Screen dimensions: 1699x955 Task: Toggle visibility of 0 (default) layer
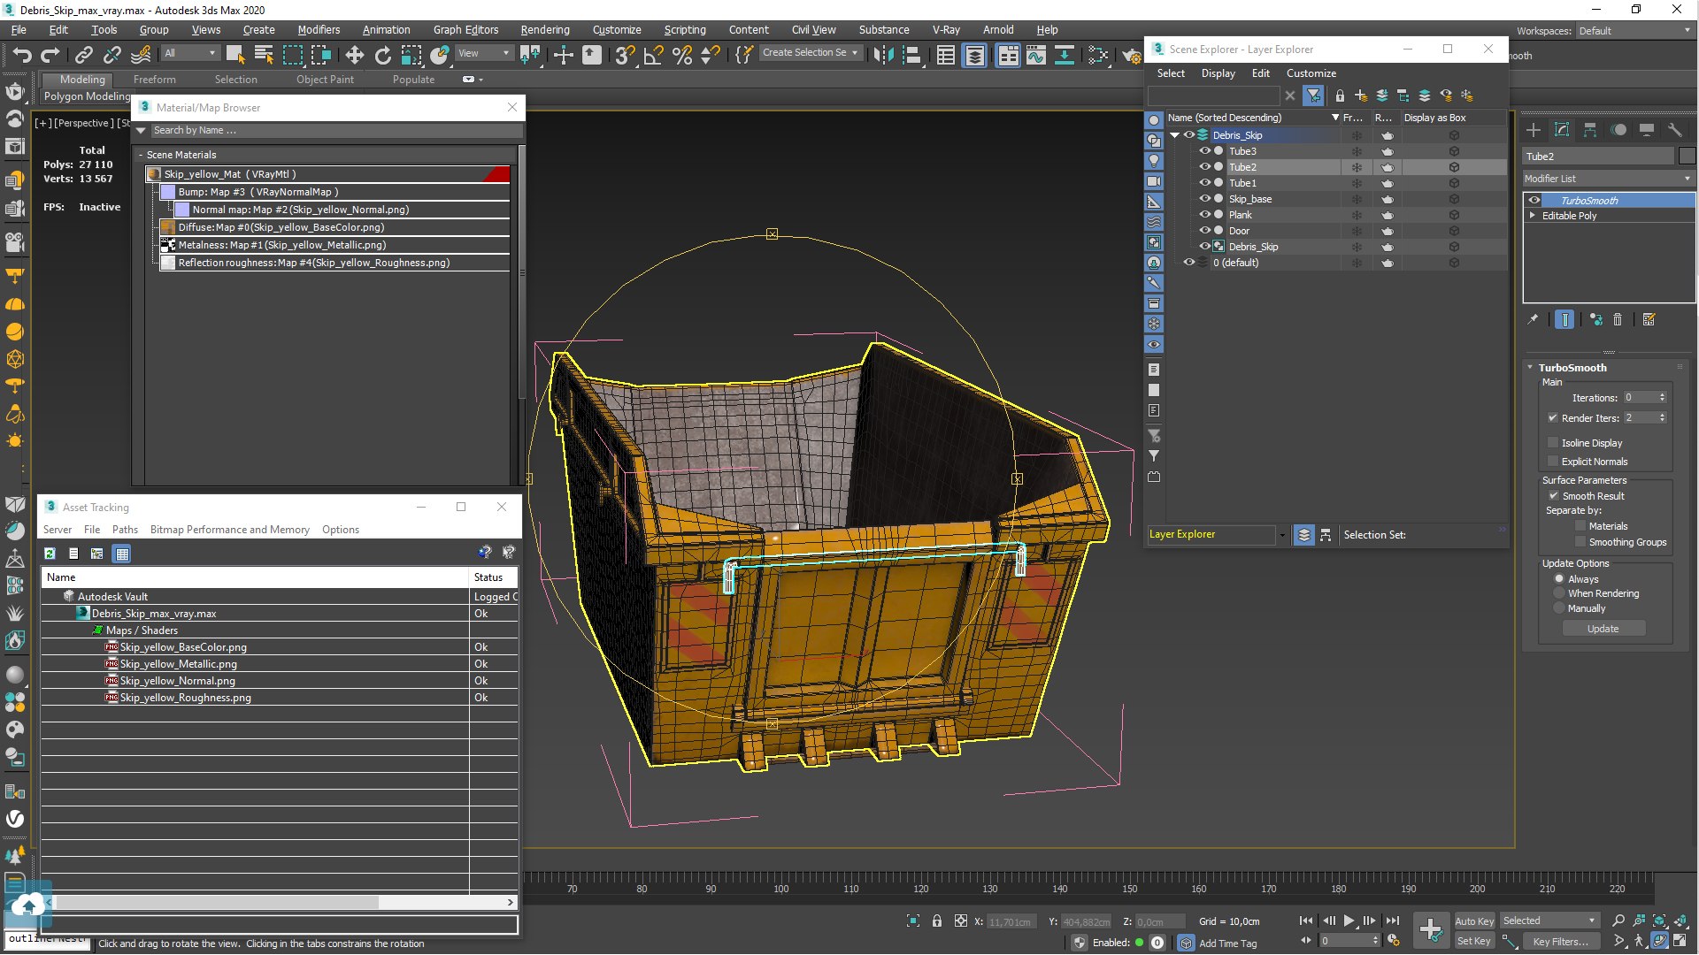[1189, 263]
